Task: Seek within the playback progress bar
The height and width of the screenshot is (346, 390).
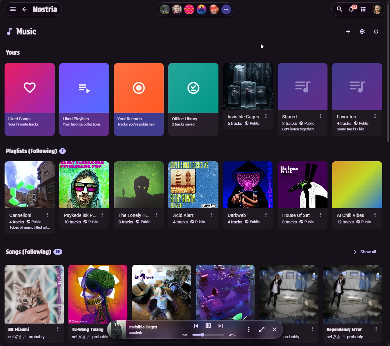Action: coord(208,335)
